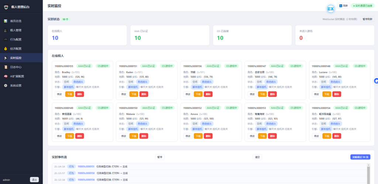Image resolution: width=378 pixels, height=184 pixels.
Task: Click the 实时通道已连接 status badge
Action: 363,6
